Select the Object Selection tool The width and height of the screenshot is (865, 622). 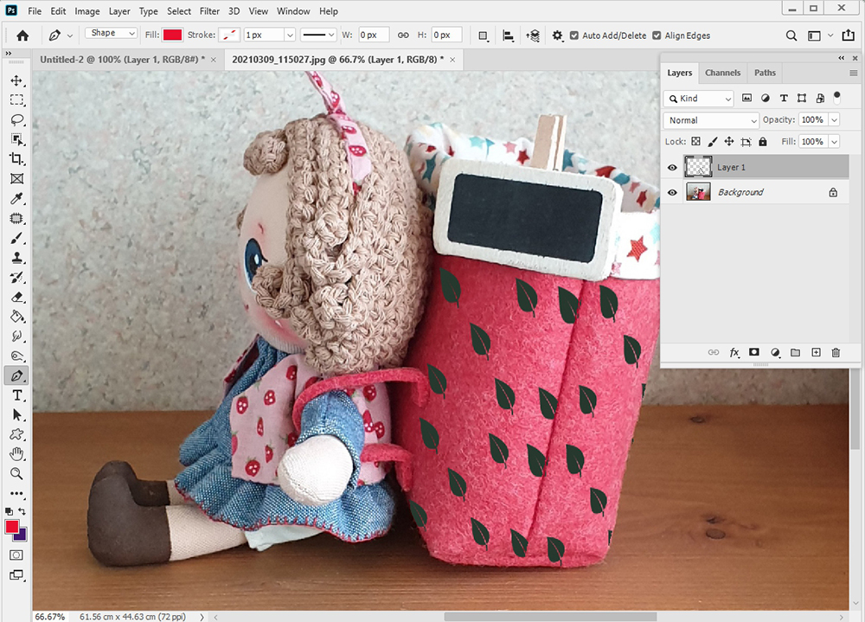point(16,139)
